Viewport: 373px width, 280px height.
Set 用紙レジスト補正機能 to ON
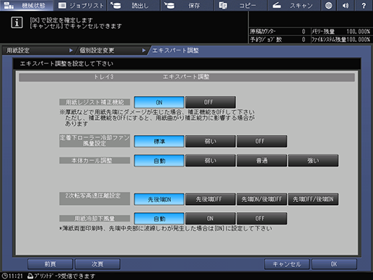click(159, 102)
